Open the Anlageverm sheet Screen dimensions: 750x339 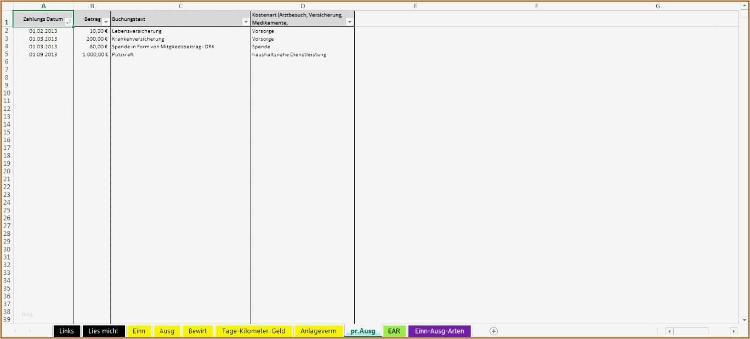coord(319,331)
